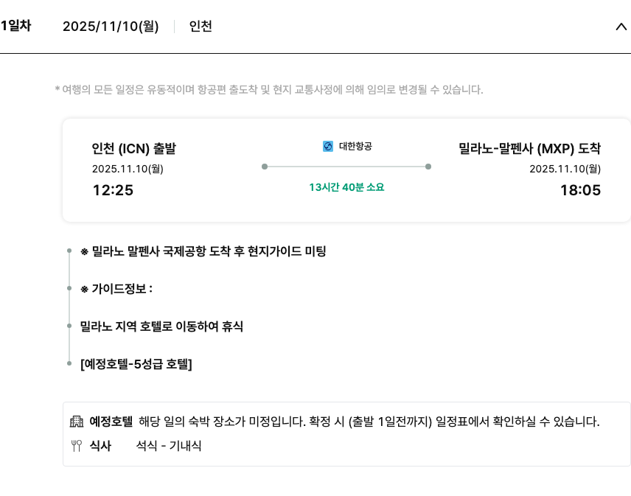Select the 1일차 day header label
Image resolution: width=631 pixels, height=496 pixels.
pos(15,26)
